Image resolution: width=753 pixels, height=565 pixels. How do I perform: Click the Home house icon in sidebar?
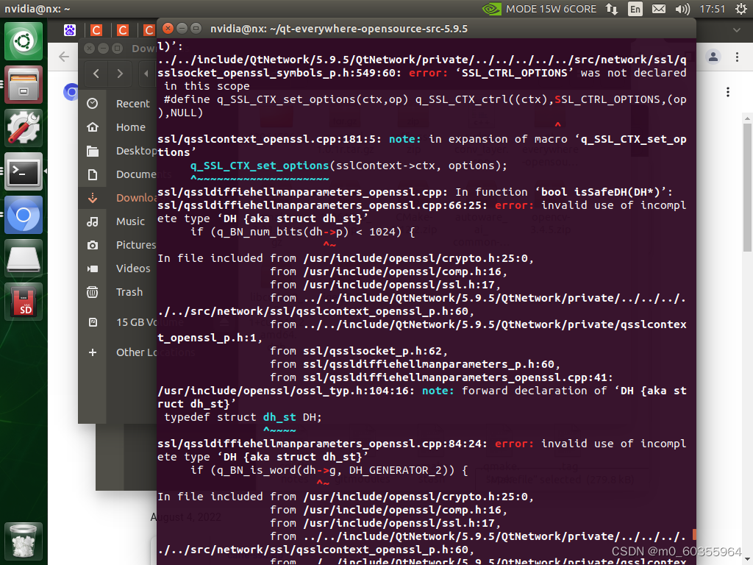[x=93, y=127]
